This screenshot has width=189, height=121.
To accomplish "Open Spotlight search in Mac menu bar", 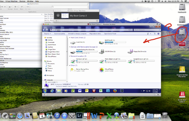I will click(x=182, y=1).
